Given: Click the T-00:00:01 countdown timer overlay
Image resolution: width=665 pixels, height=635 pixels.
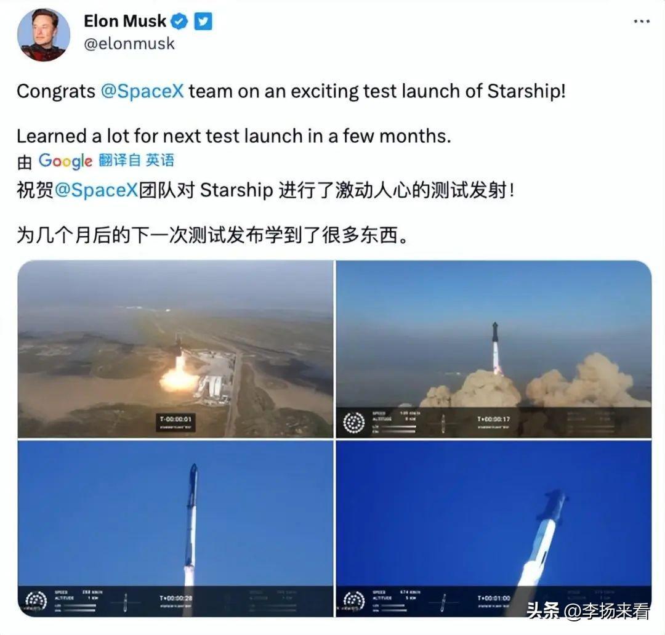Looking at the screenshot, I should click(x=175, y=422).
